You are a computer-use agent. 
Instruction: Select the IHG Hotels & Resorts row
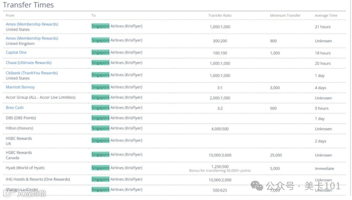click(38, 179)
